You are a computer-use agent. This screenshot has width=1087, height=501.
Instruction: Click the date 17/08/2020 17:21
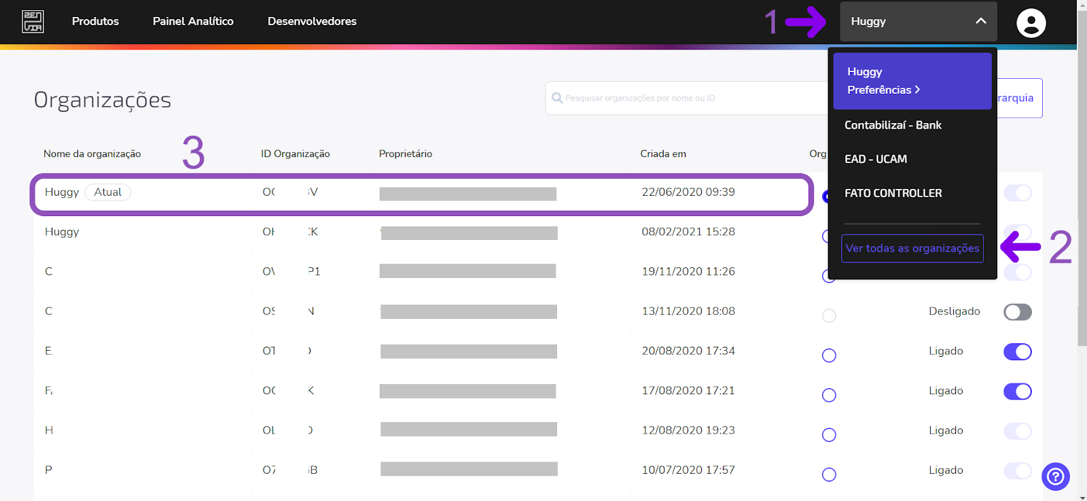click(688, 390)
